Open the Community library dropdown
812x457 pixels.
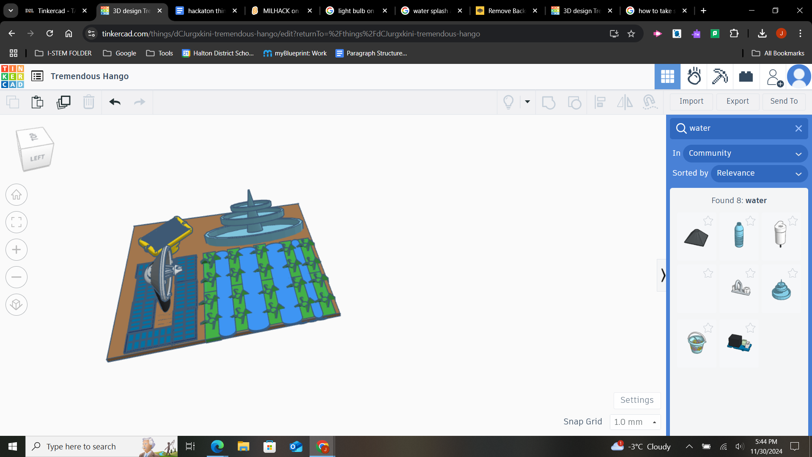tap(745, 153)
